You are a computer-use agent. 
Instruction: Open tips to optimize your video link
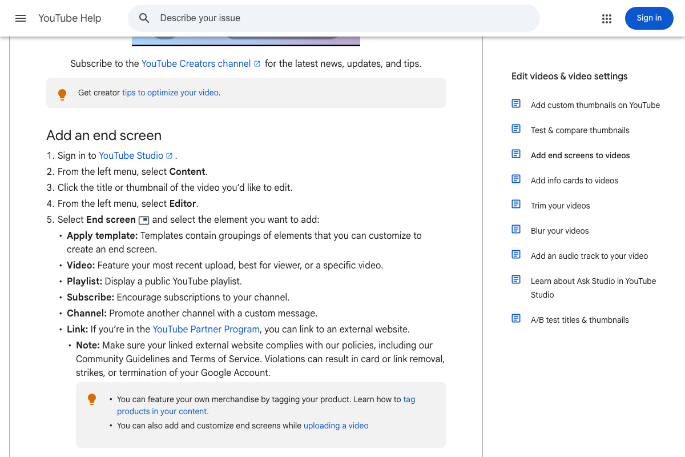170,93
